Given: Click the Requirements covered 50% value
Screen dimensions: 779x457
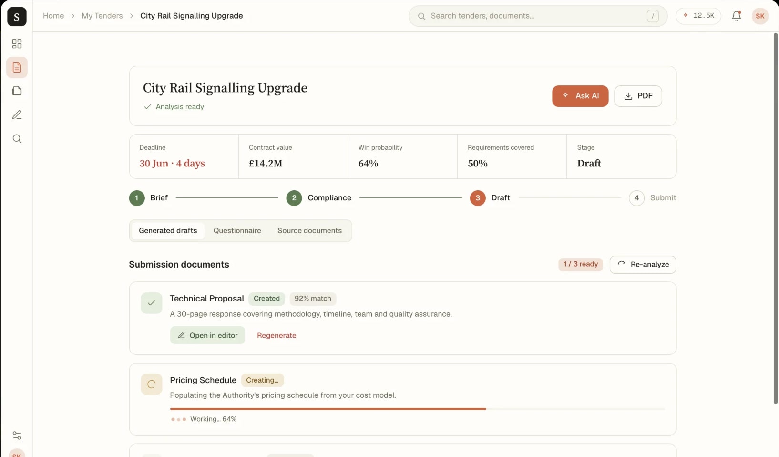Looking at the screenshot, I should [478, 164].
